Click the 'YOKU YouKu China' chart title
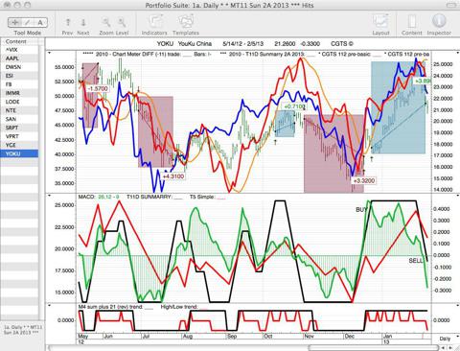Viewport: 460px width, 351px height. 184,44
